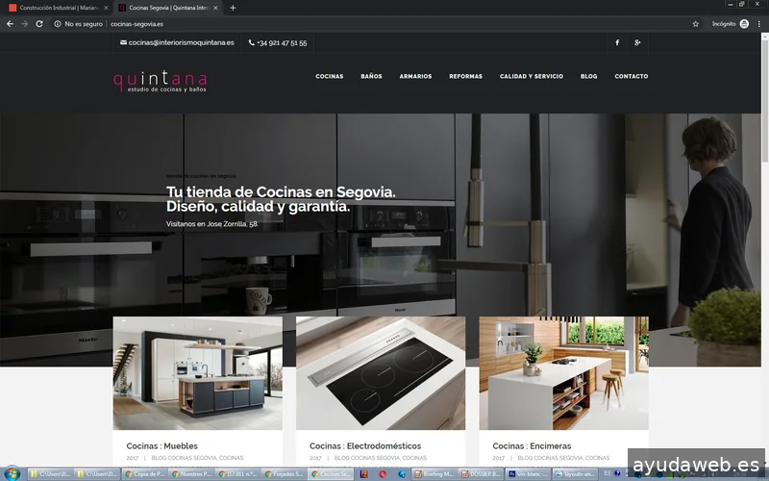Image resolution: width=769 pixels, height=481 pixels.
Task: Switch to the 'Briefing M...' taskbar window
Action: pos(434,473)
